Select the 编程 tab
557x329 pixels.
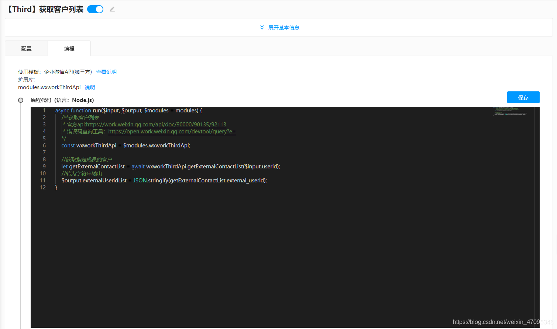pos(69,49)
